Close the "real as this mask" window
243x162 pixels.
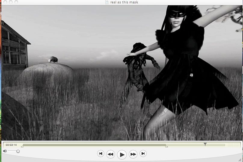(x=4, y=2)
